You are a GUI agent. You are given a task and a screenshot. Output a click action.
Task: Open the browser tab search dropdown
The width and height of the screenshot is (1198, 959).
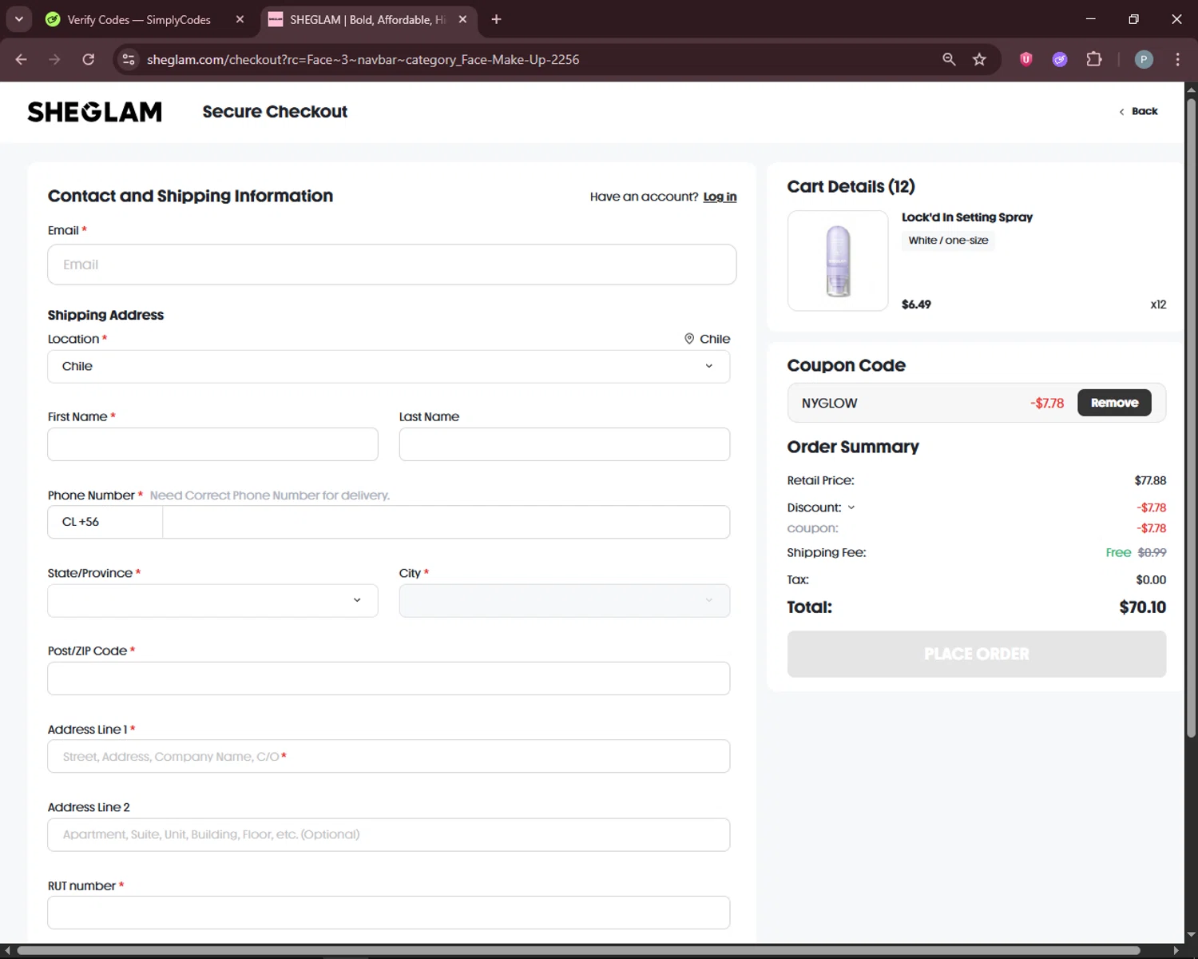point(18,19)
